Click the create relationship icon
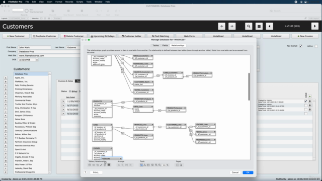The width and height of the screenshot is (322, 181). tap(94, 165)
